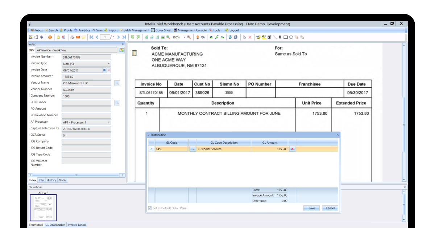
Task: Open the Tools menu
Action: click(216, 30)
